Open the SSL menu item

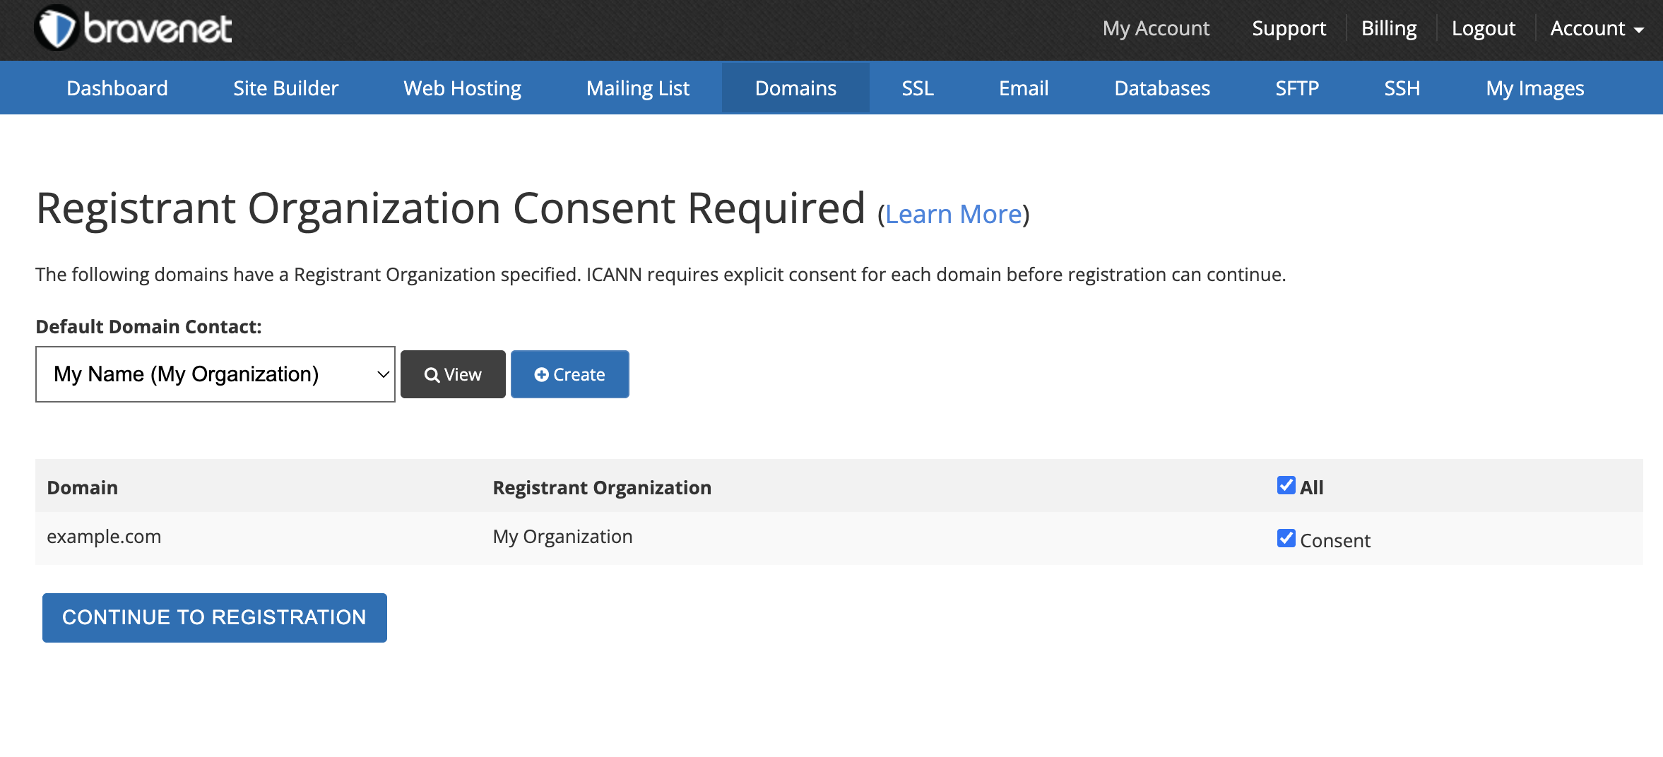(917, 88)
